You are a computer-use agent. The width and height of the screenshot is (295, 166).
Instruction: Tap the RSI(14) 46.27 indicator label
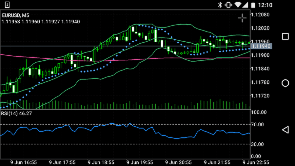[16, 113]
